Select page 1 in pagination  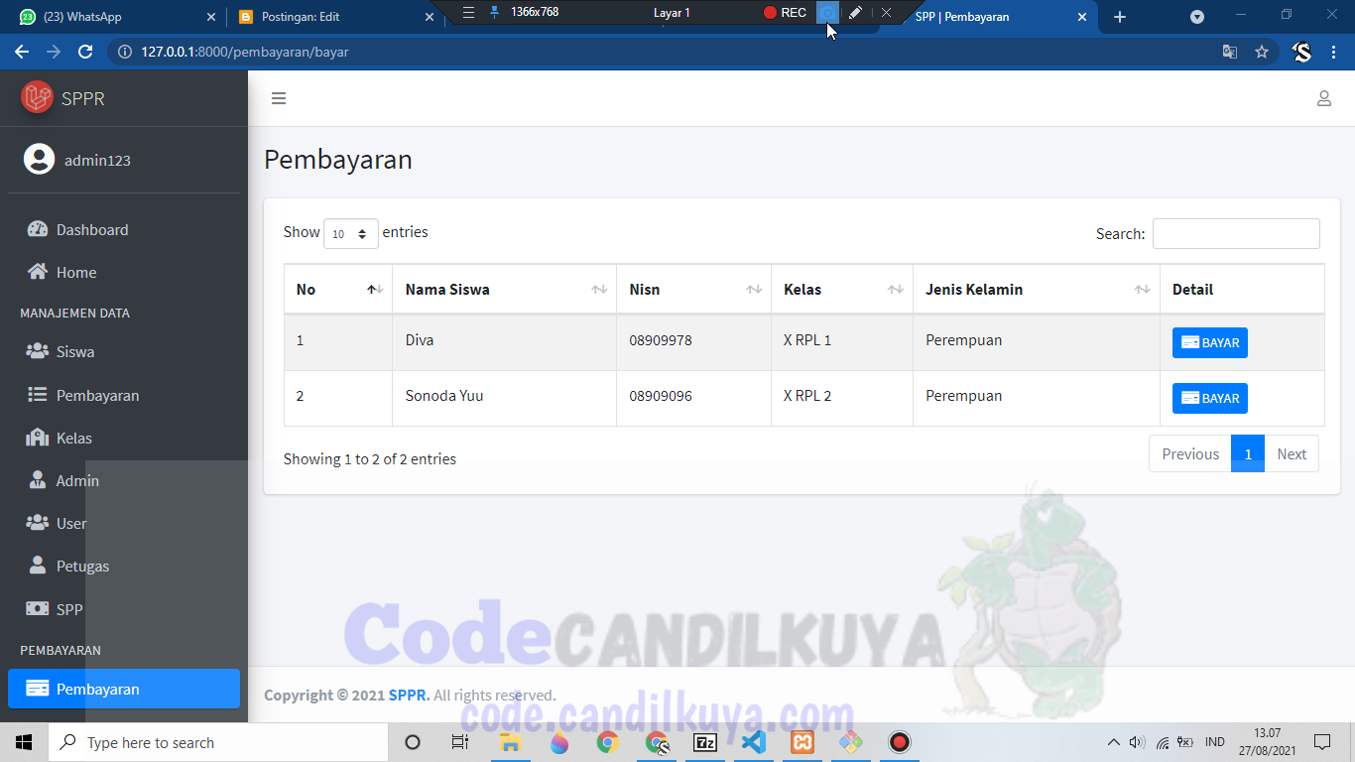click(x=1248, y=453)
